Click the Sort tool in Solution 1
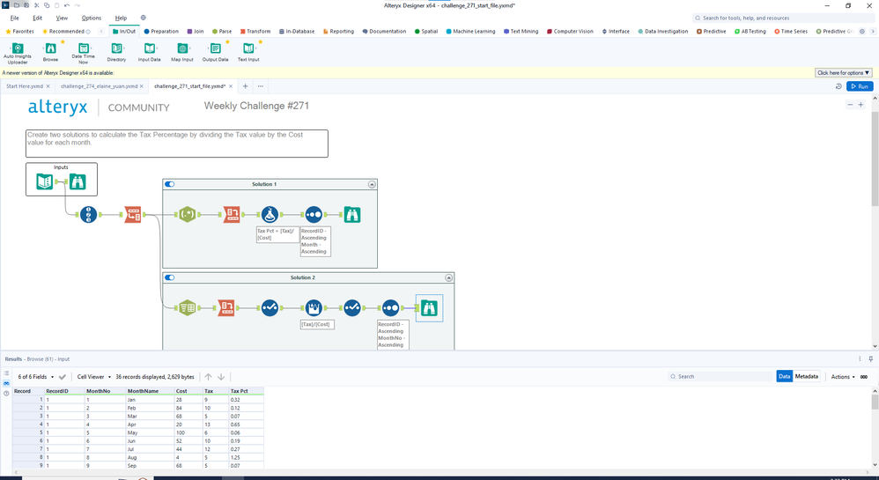Screen dimensions: 879x480 pyautogui.click(x=314, y=214)
